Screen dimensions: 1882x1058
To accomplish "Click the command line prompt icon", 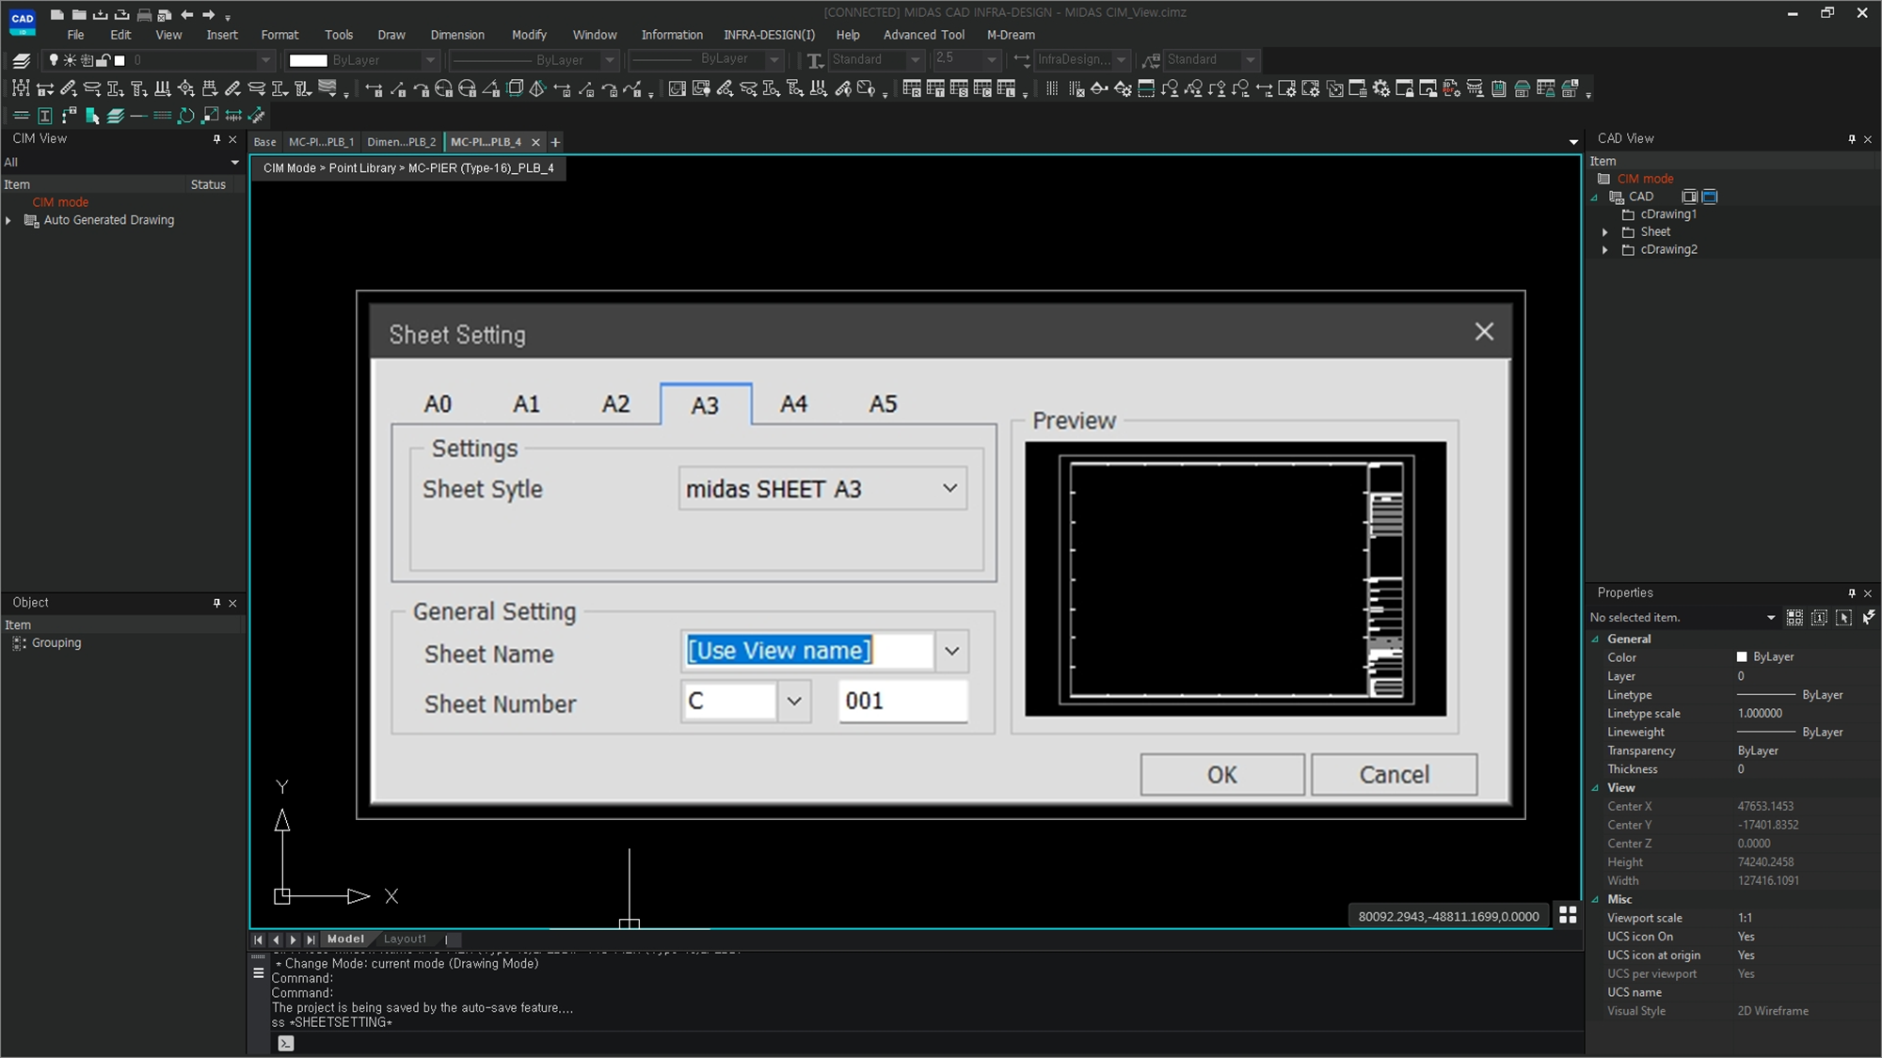I will pos(286,1043).
